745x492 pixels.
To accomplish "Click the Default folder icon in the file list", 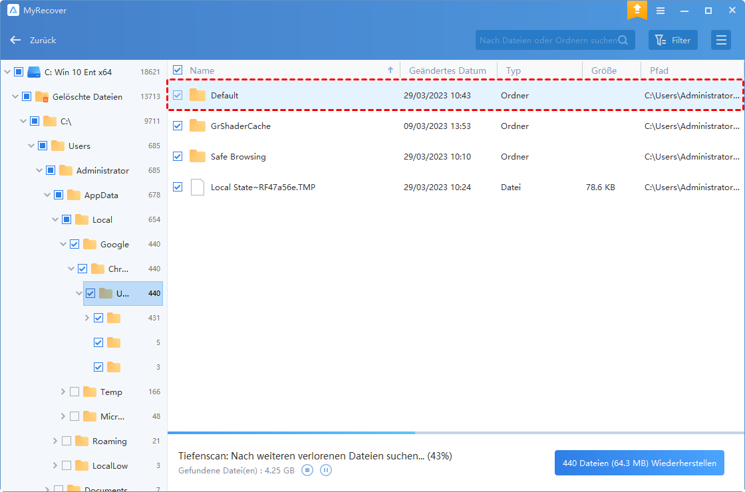I will pos(197,95).
